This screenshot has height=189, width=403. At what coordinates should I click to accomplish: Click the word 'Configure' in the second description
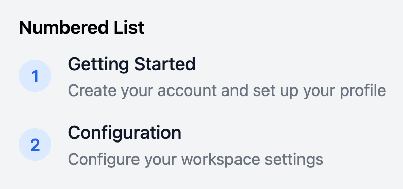(104, 160)
